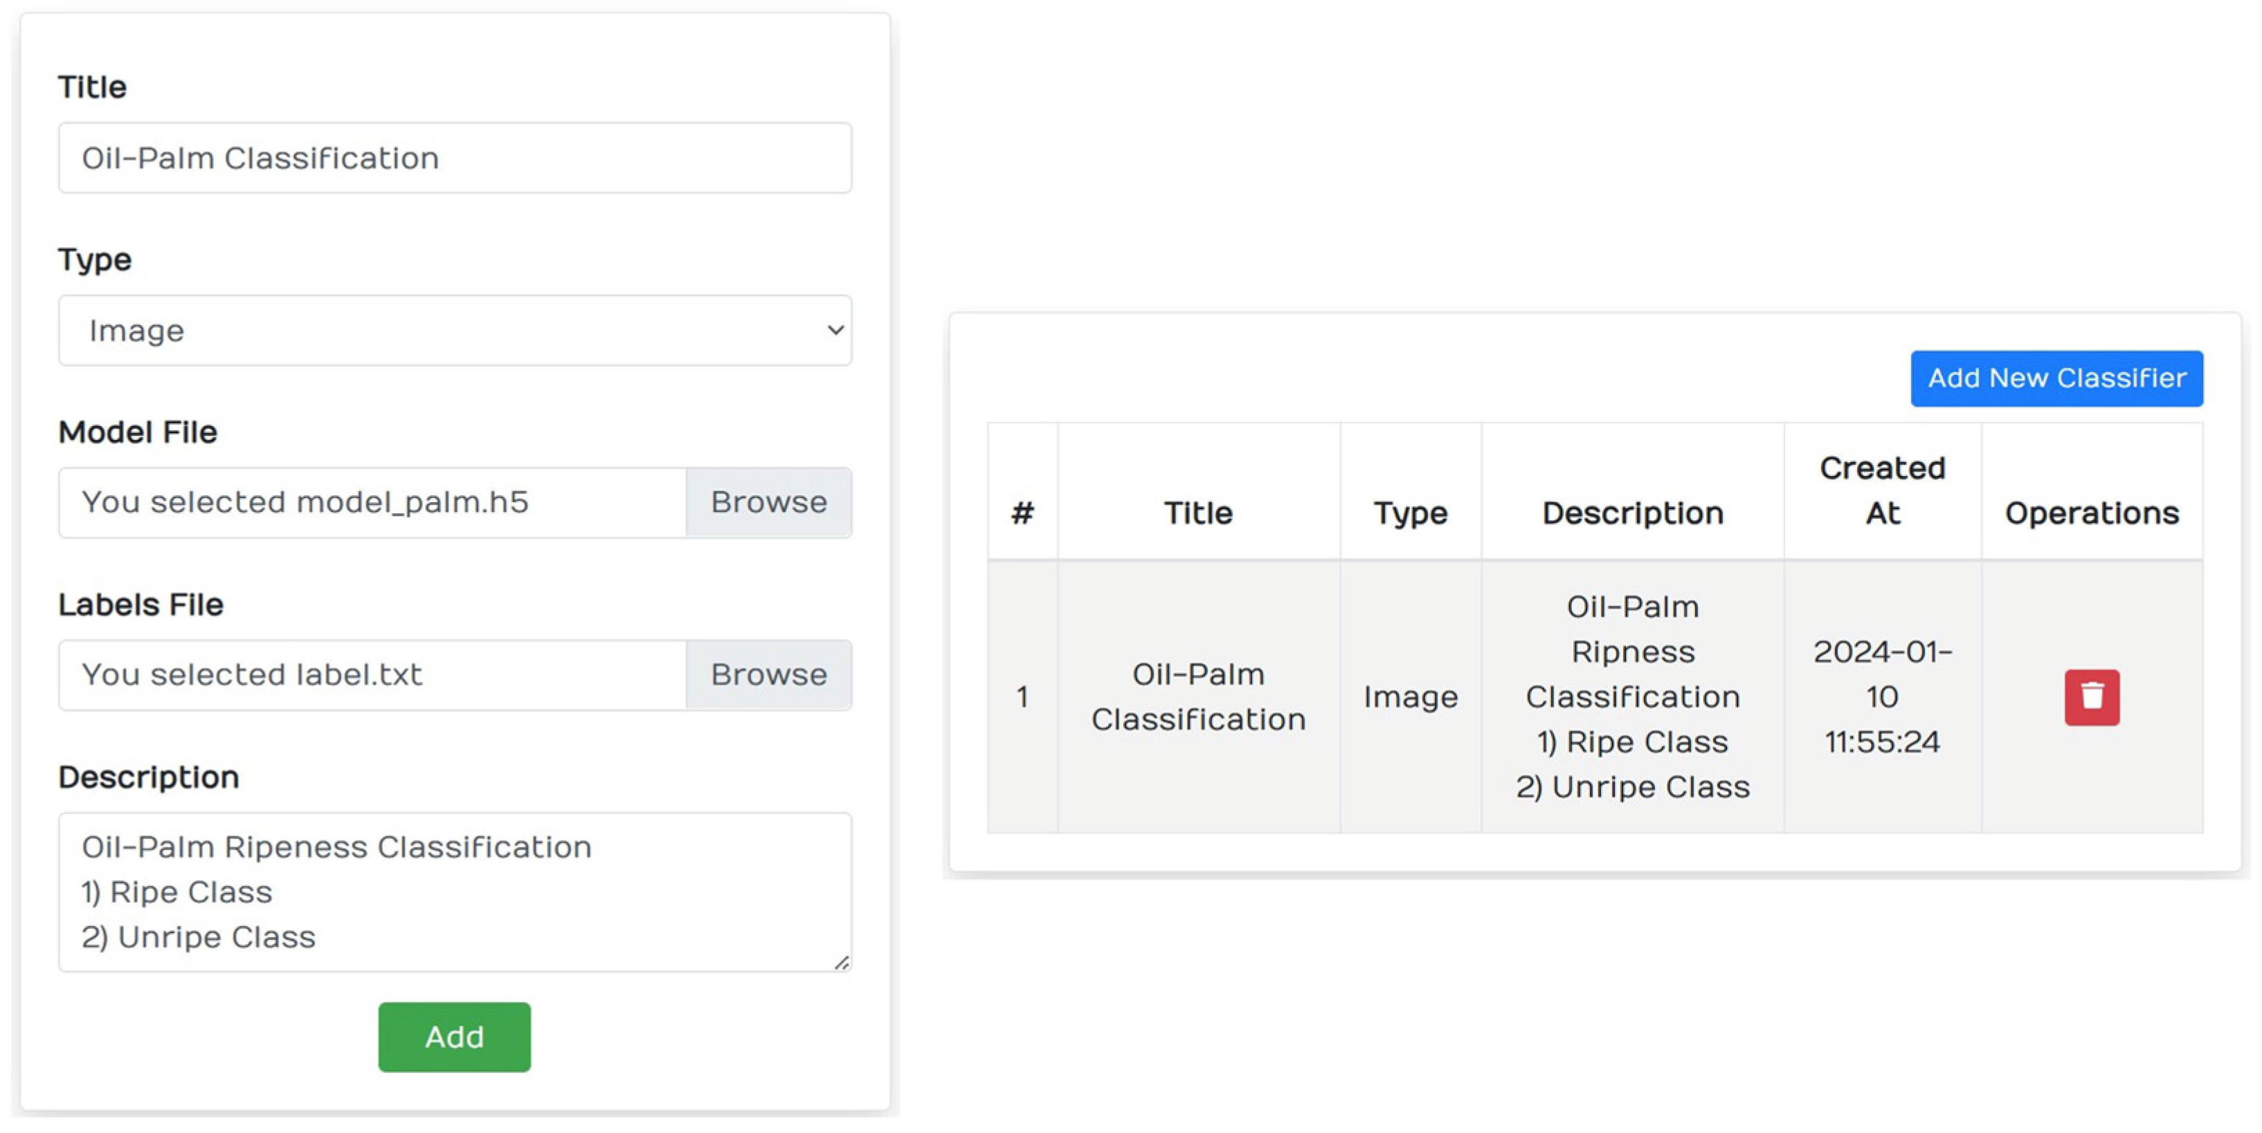The height and width of the screenshot is (1133, 2262).
Task: Click the Operations column header
Action: (2091, 513)
